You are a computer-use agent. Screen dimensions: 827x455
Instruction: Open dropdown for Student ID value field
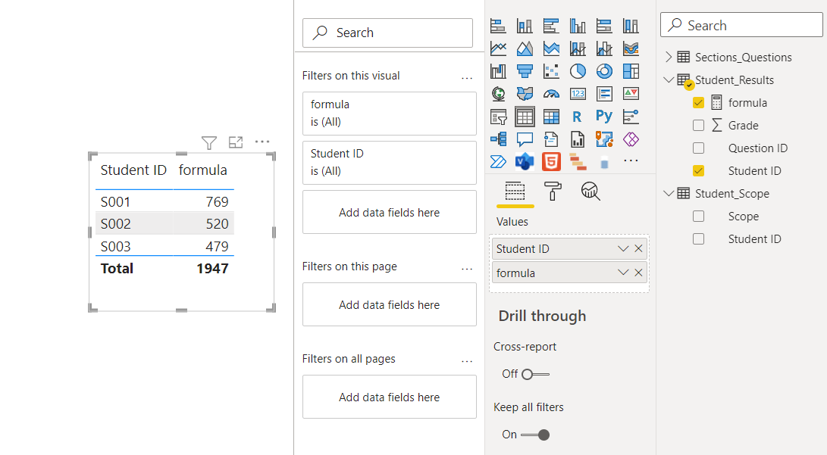click(x=623, y=248)
